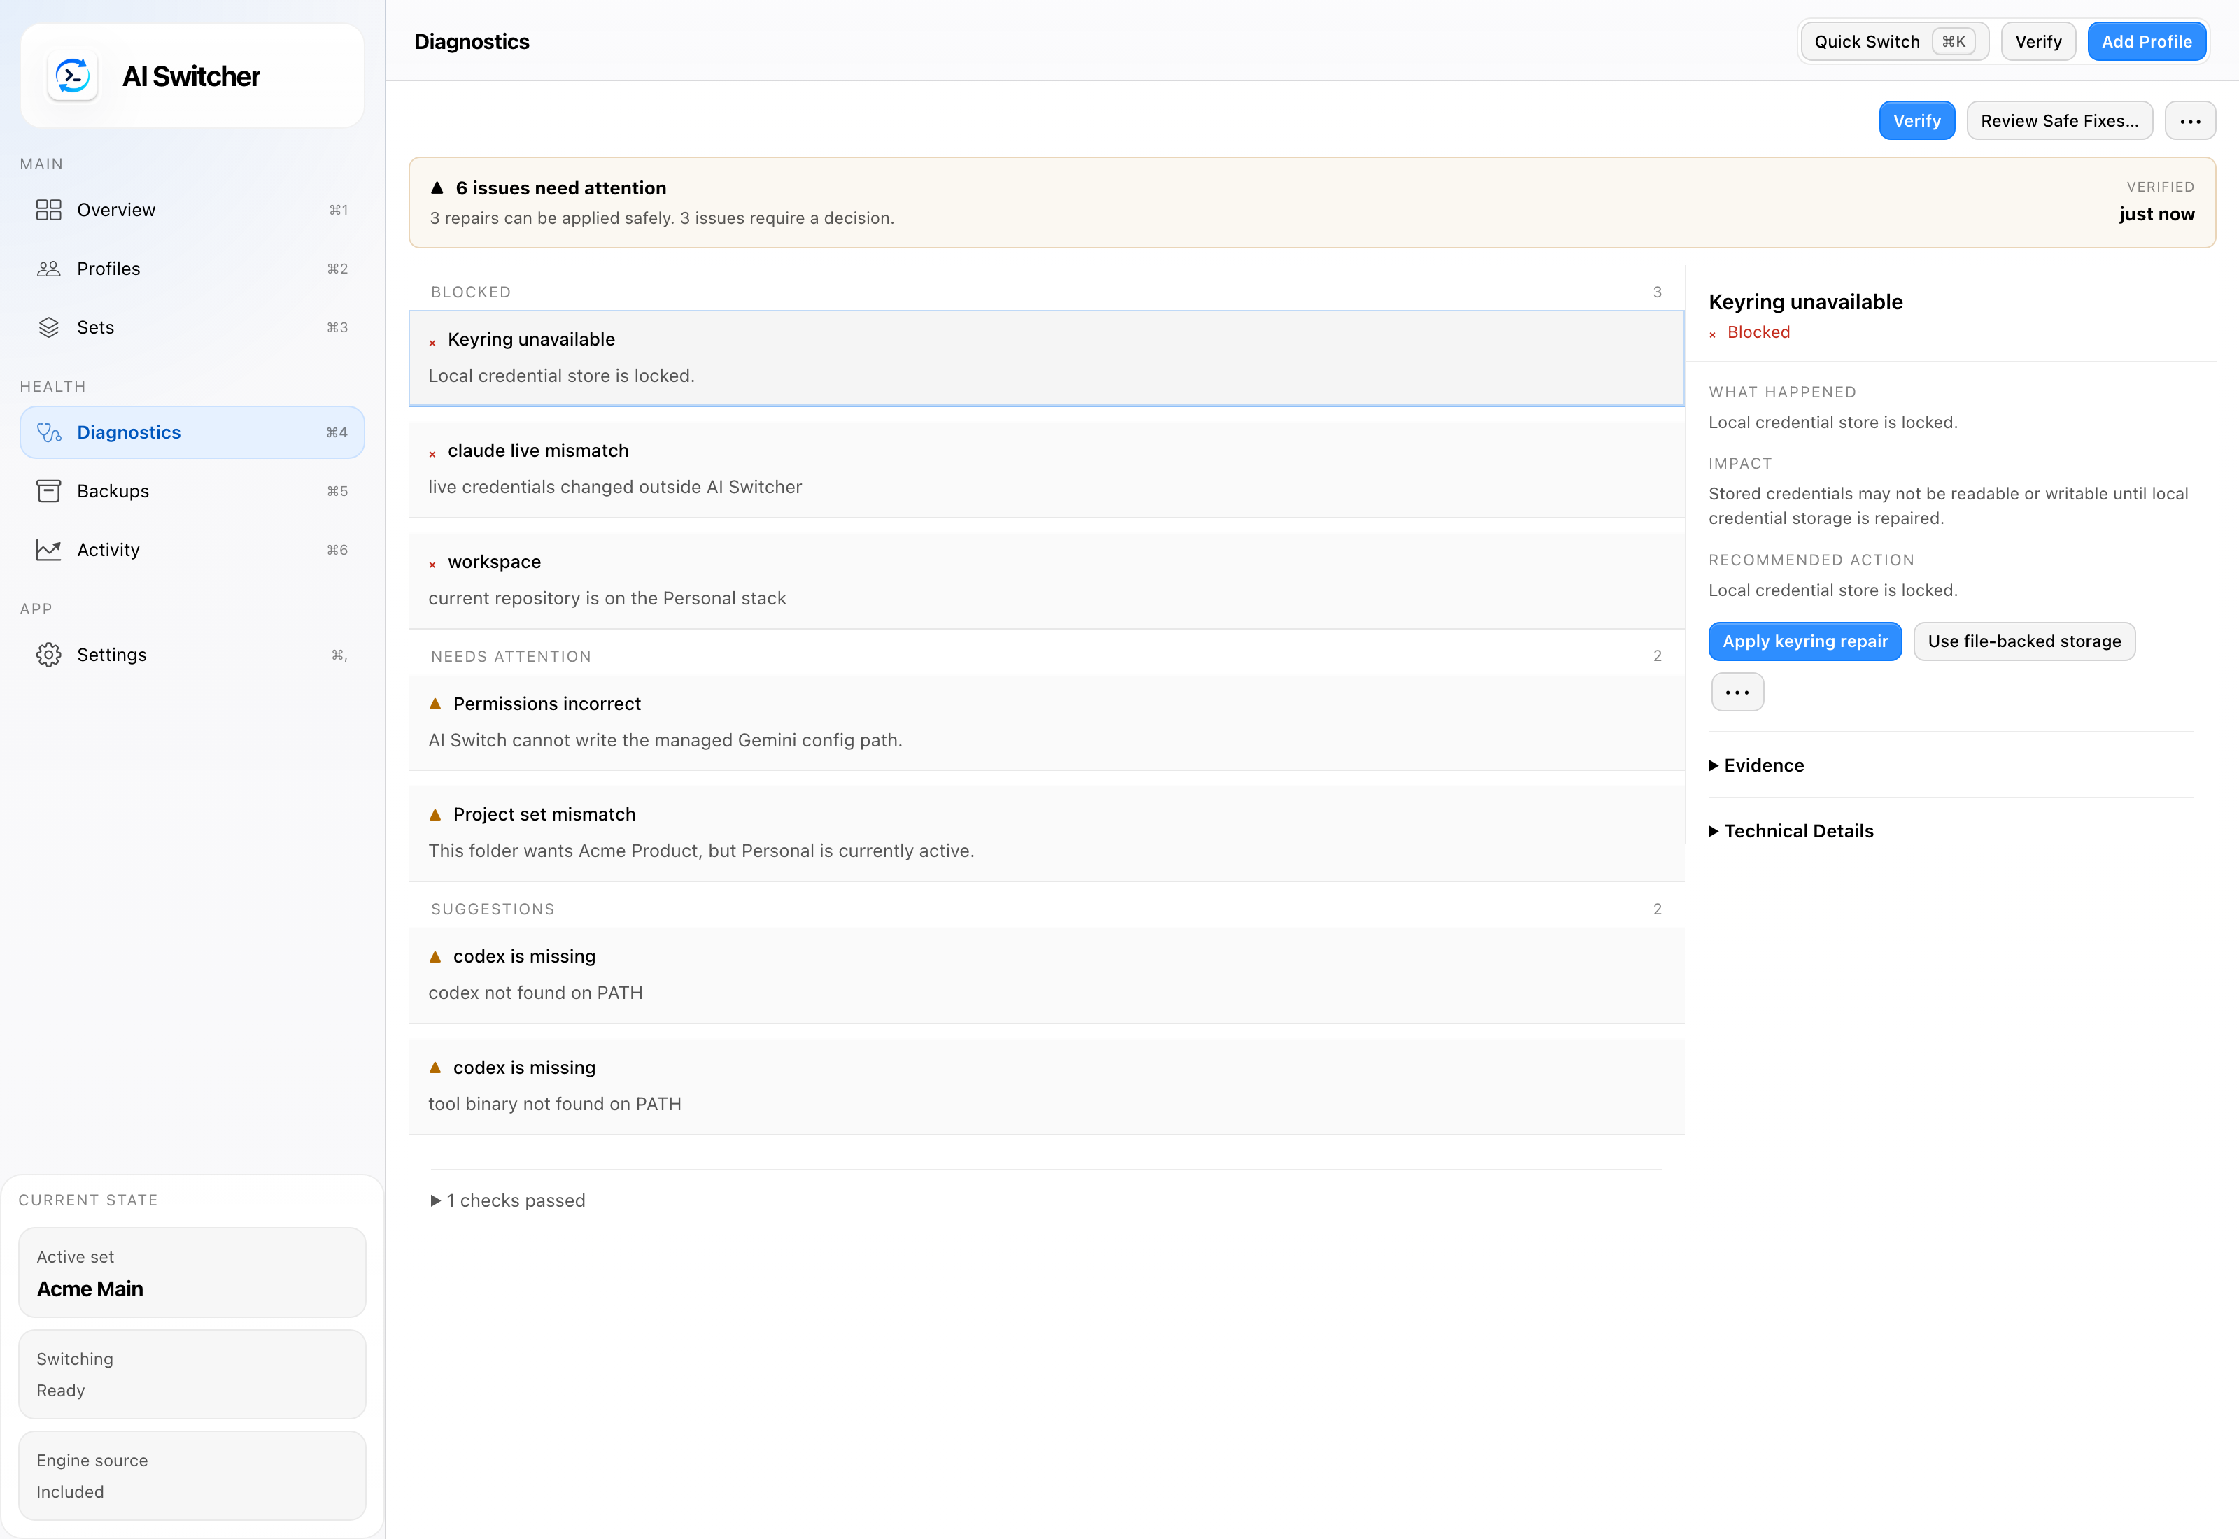Click warning triangle on tool binary not found row

point(435,1068)
